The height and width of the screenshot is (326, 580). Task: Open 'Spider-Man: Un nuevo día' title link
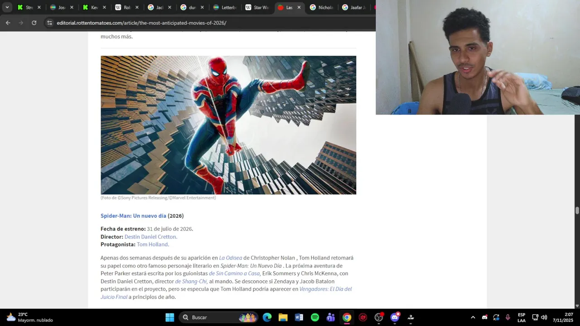pos(133,216)
